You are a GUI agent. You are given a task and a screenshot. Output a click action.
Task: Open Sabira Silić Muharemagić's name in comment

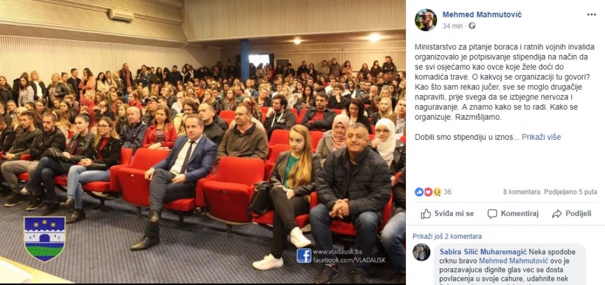[x=483, y=252]
